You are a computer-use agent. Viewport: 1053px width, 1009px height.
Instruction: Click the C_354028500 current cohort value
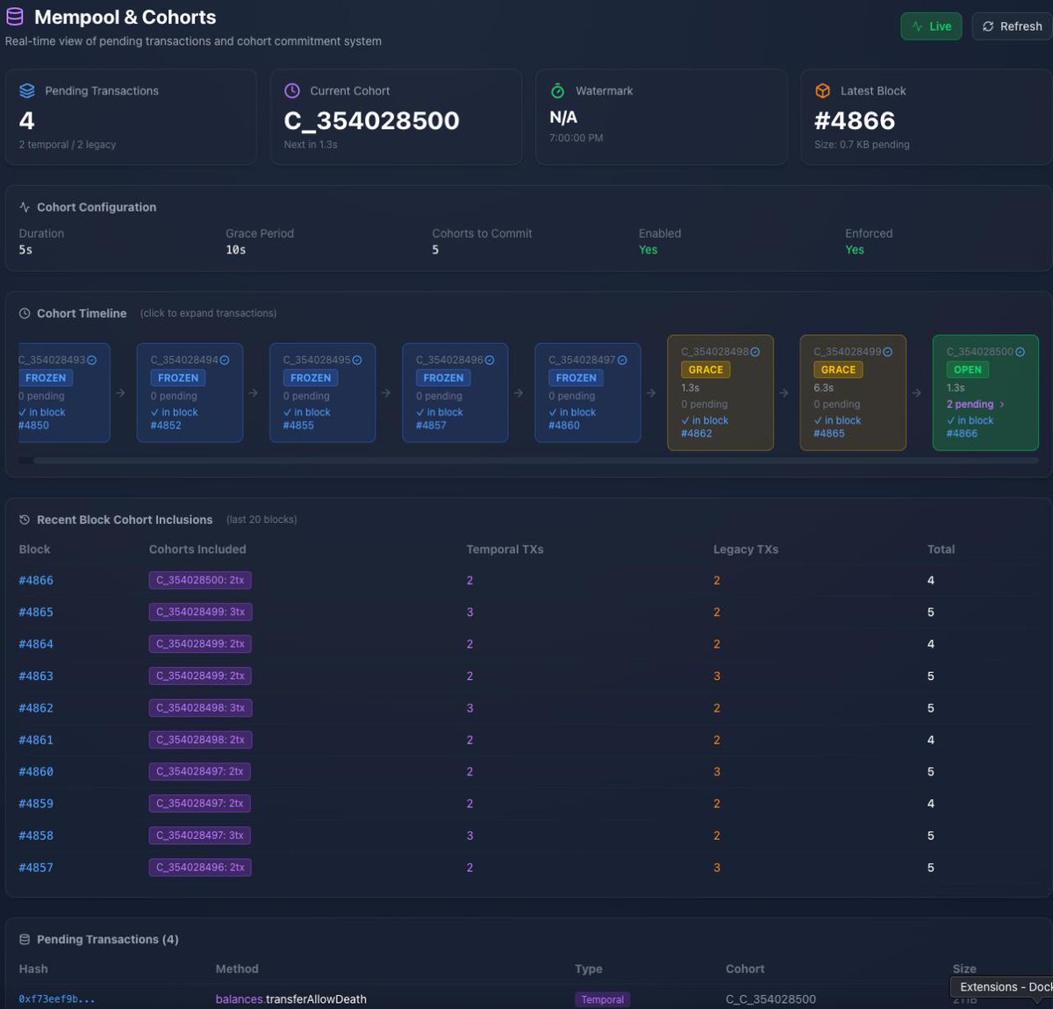371,120
